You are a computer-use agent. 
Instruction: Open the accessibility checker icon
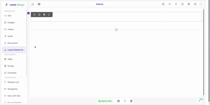(x=189, y=4)
